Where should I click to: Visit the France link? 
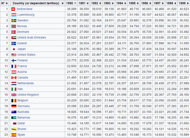pos(22,66)
